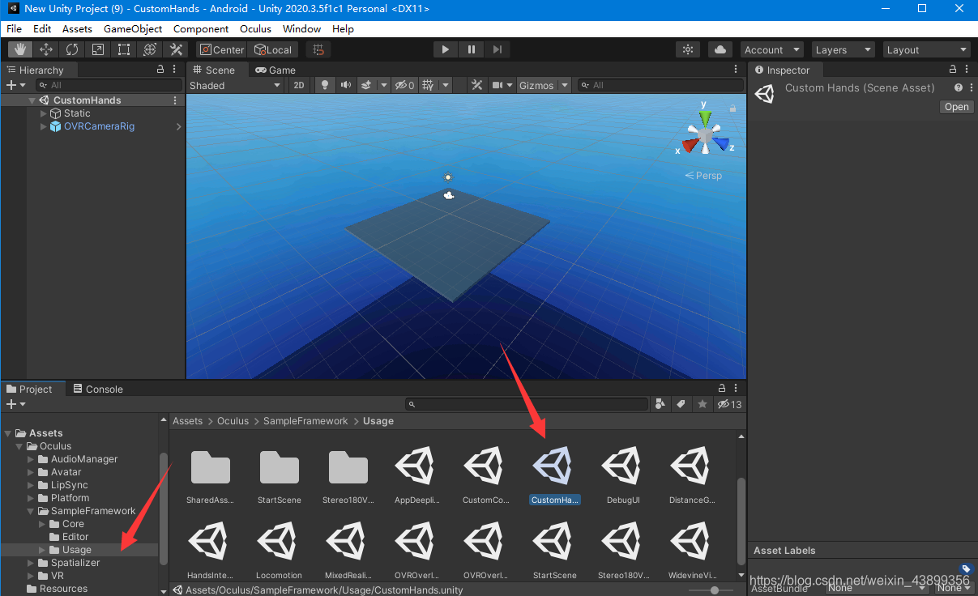This screenshot has height=596, width=978.
Task: Toggle 2D scene view mode
Action: [299, 85]
